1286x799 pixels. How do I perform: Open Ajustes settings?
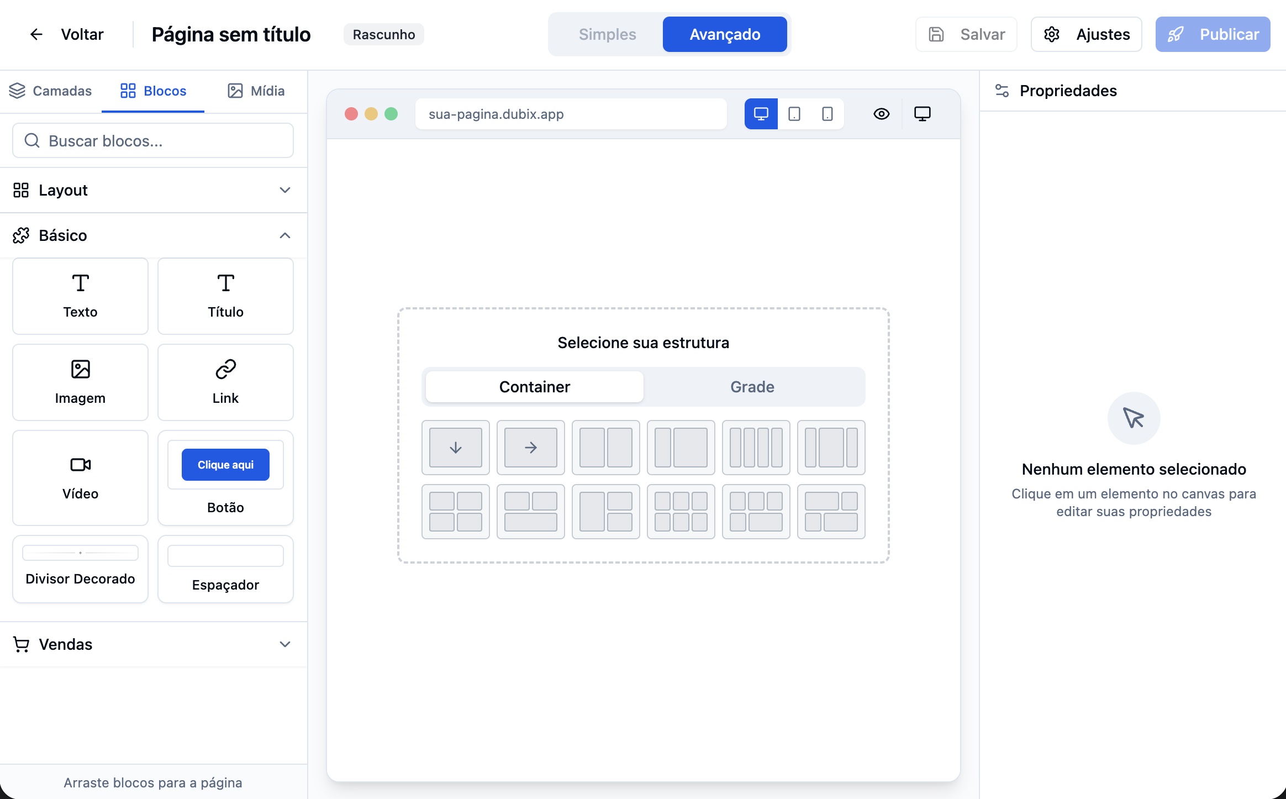(1086, 34)
